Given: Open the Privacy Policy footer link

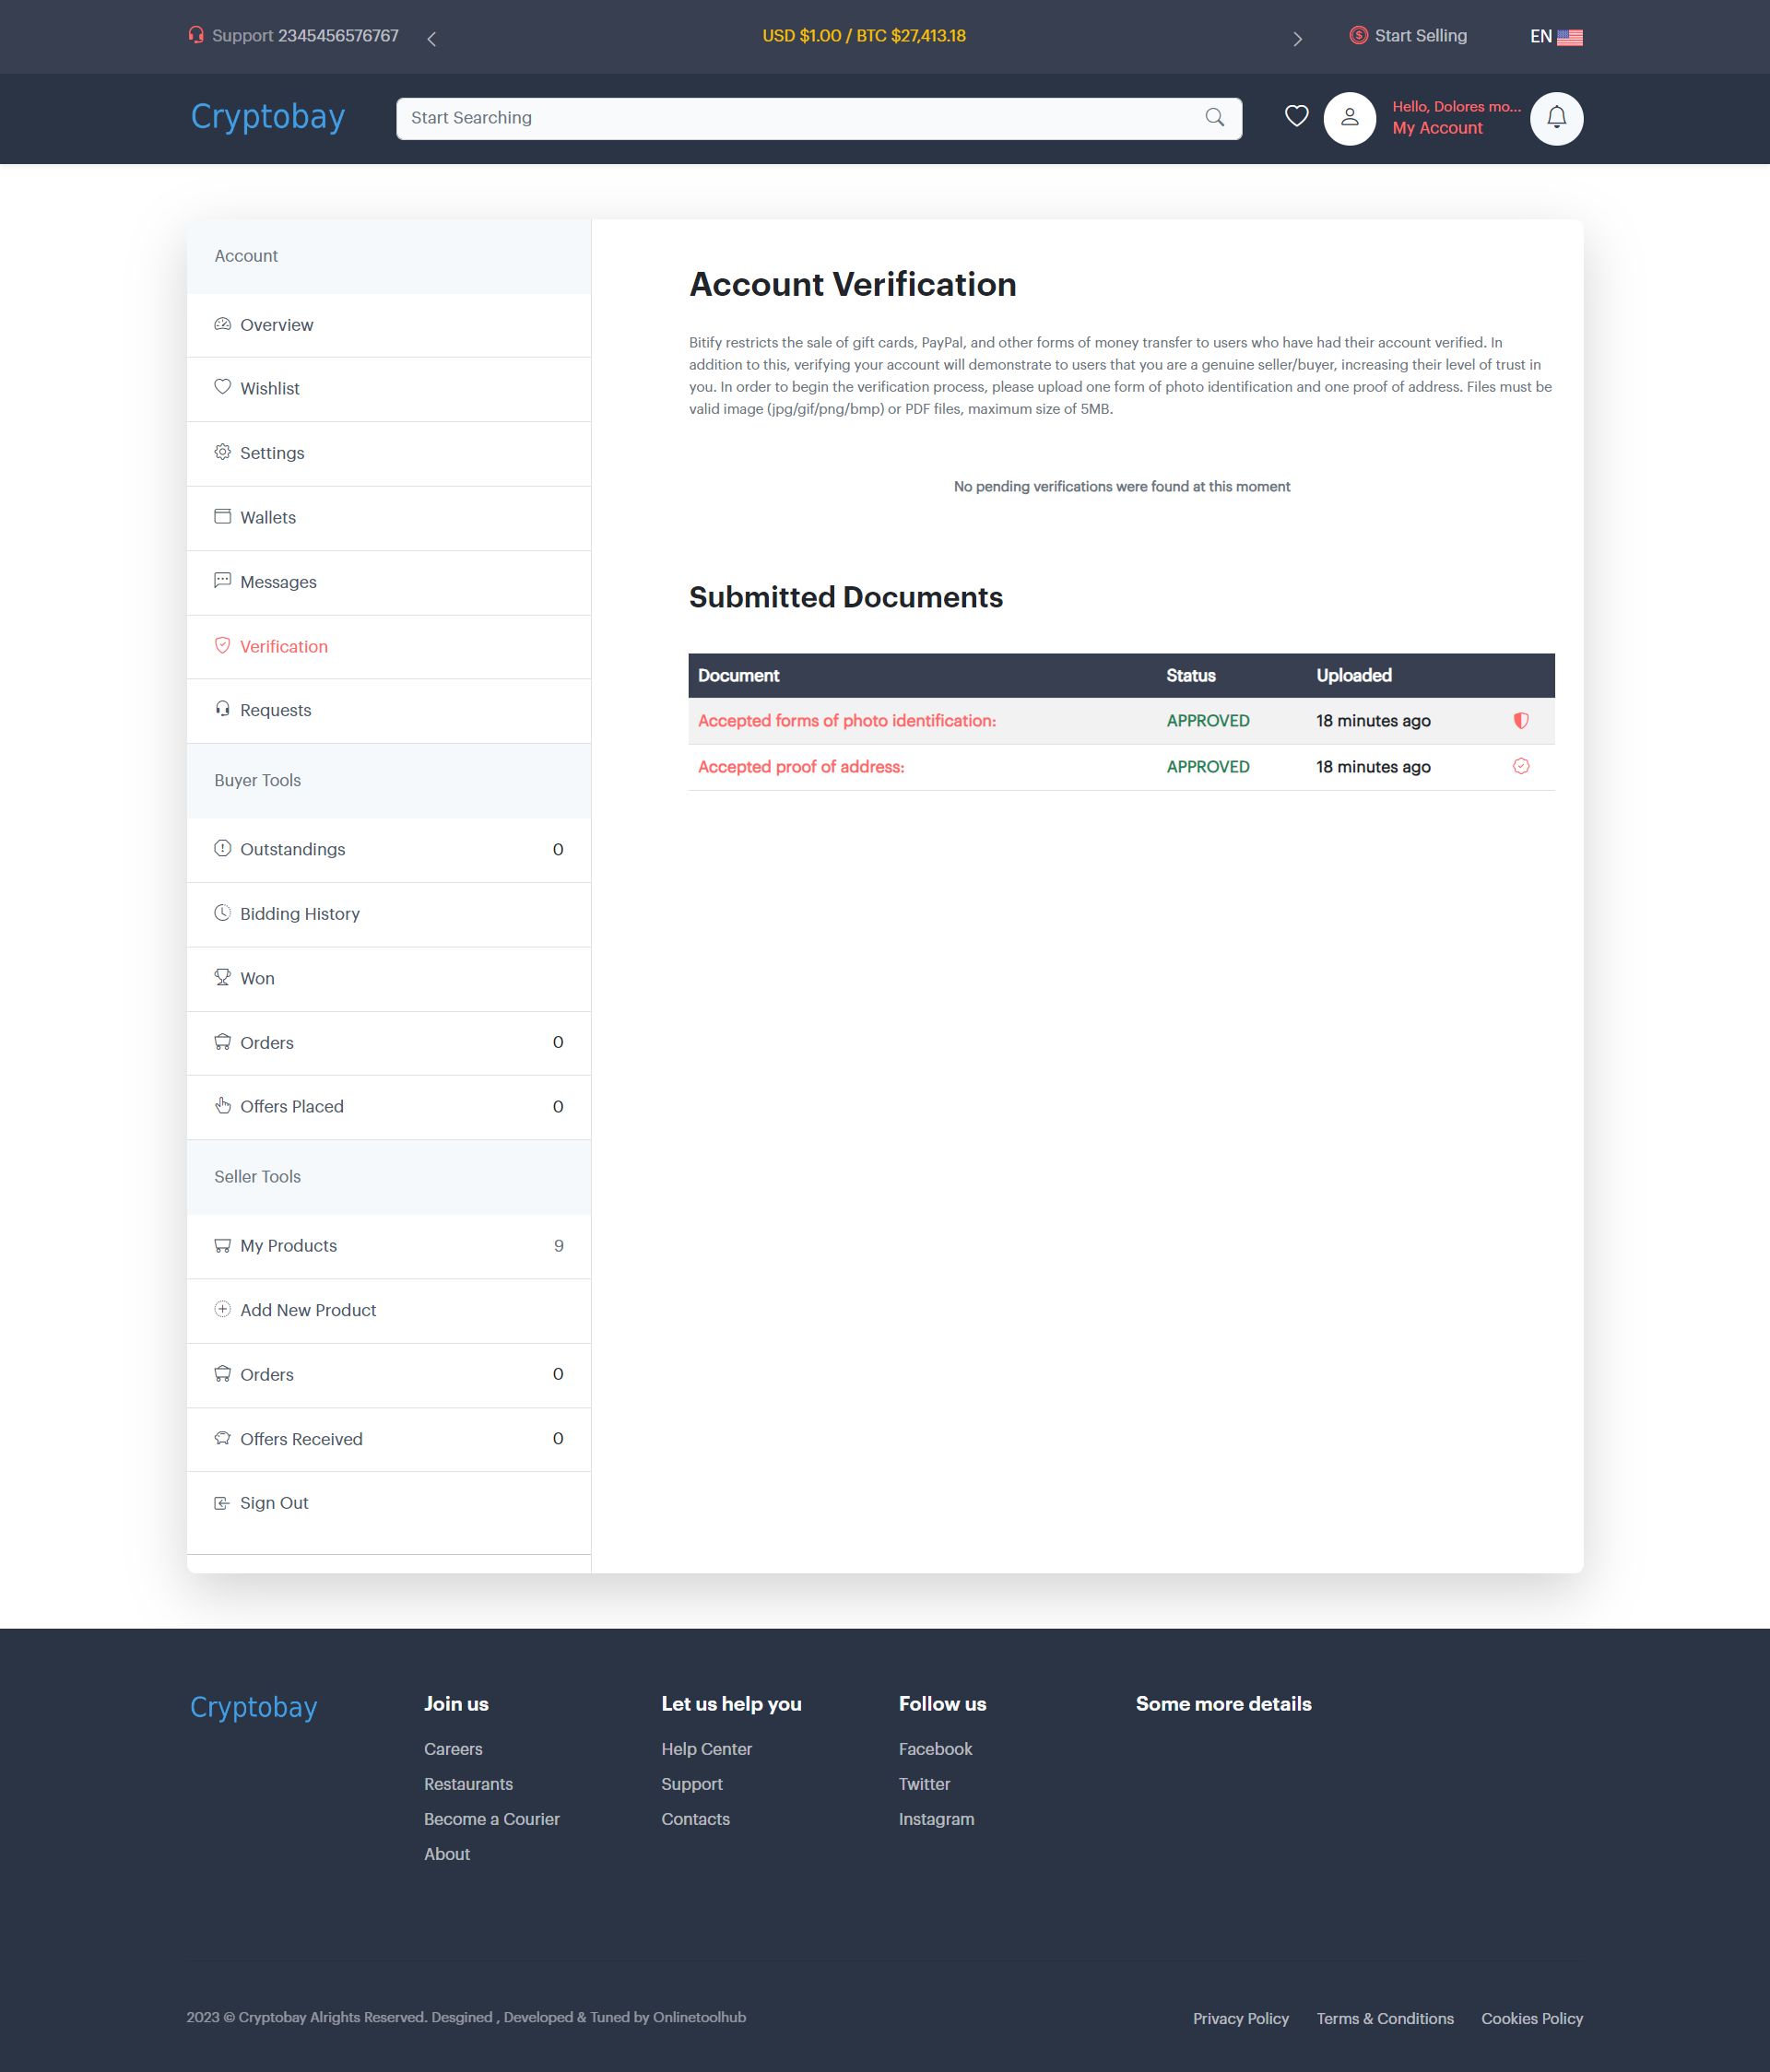Looking at the screenshot, I should pos(1240,2018).
